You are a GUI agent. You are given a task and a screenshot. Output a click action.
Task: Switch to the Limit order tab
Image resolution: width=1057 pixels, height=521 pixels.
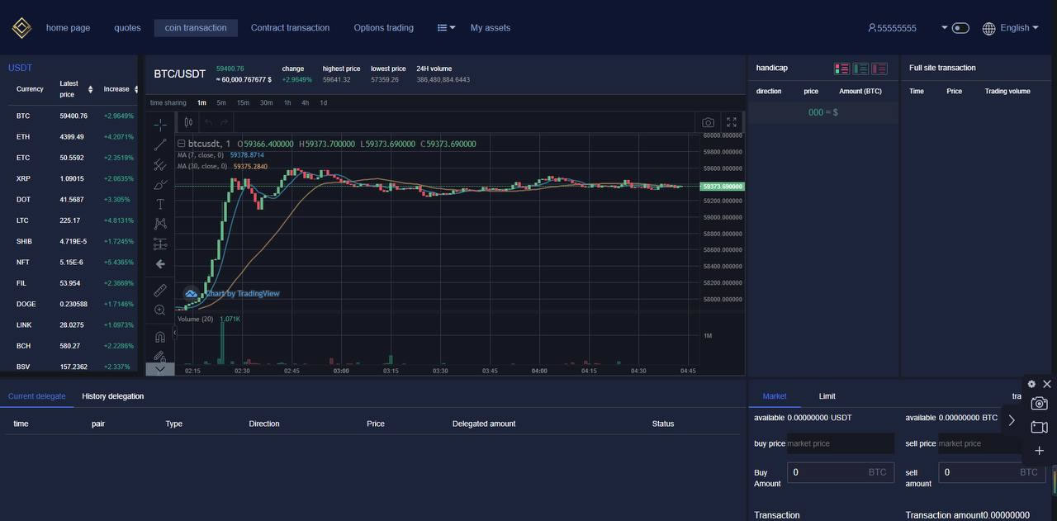(x=827, y=396)
